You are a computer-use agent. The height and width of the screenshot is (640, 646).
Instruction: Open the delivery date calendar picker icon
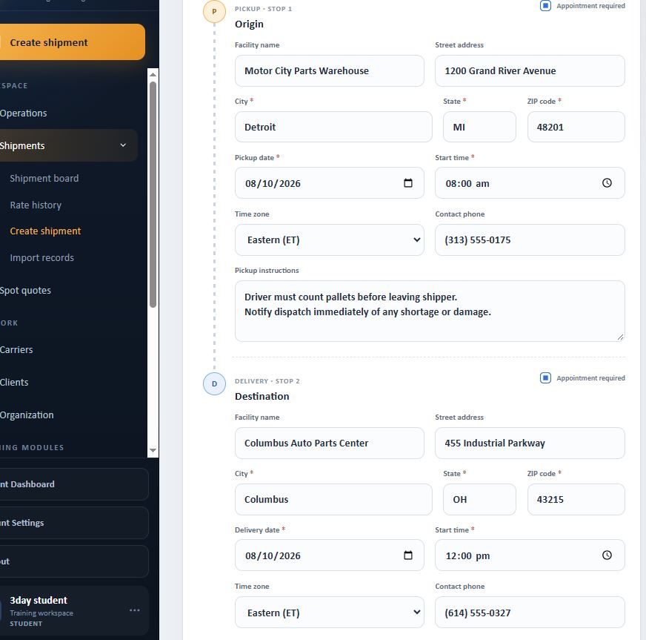click(408, 555)
